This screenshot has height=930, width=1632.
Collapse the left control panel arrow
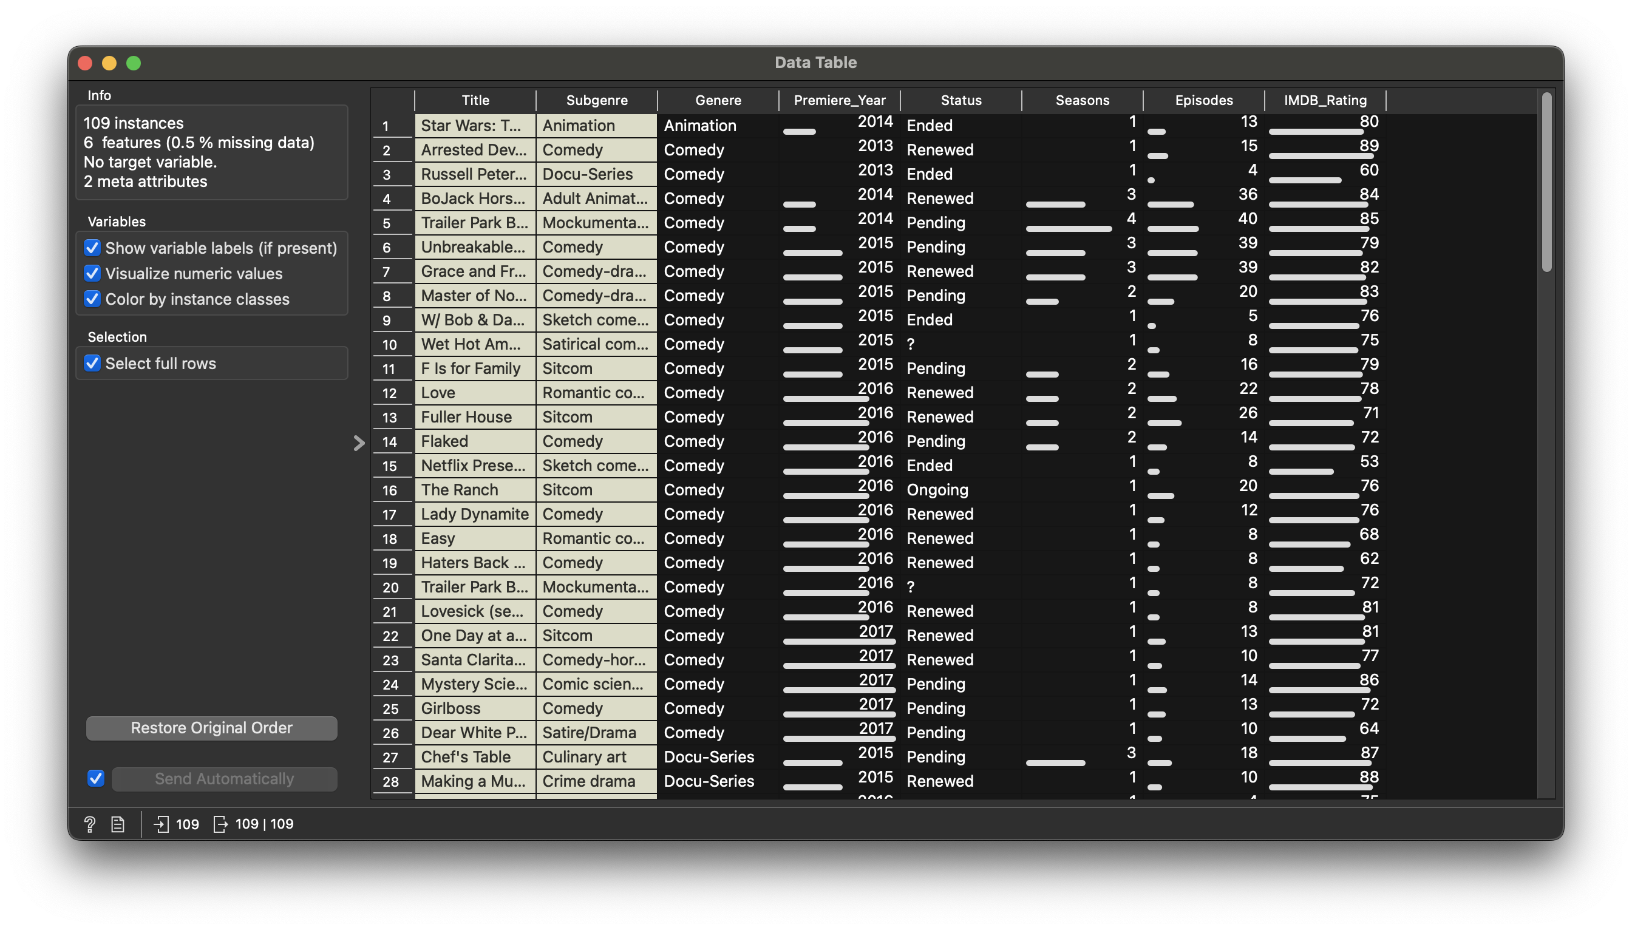pos(359,443)
